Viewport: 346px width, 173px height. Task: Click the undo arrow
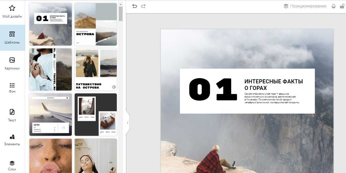point(135,6)
